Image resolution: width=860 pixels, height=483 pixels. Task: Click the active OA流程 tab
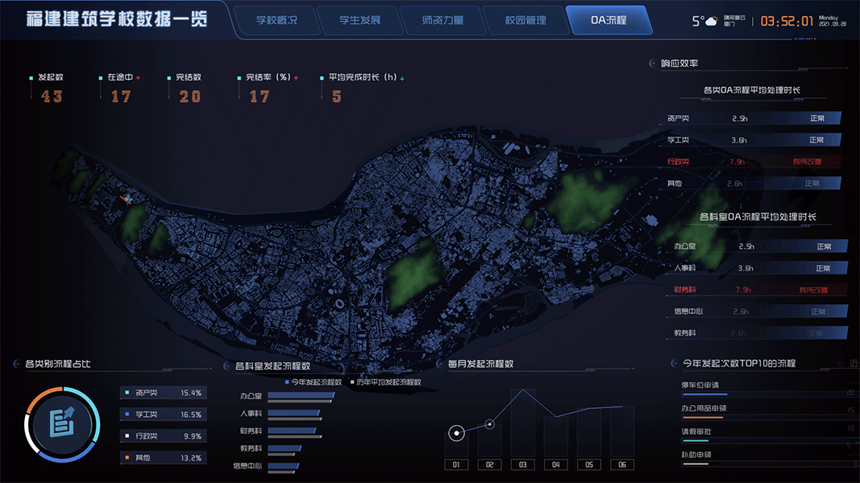[609, 20]
